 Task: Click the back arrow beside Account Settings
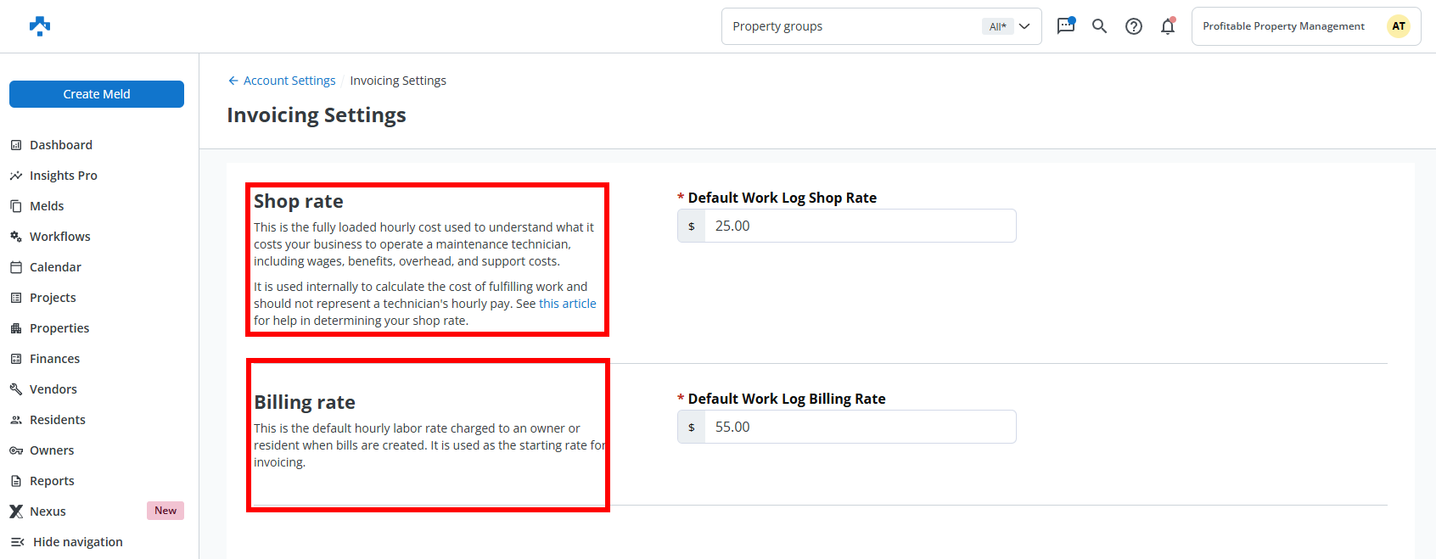[x=233, y=81]
